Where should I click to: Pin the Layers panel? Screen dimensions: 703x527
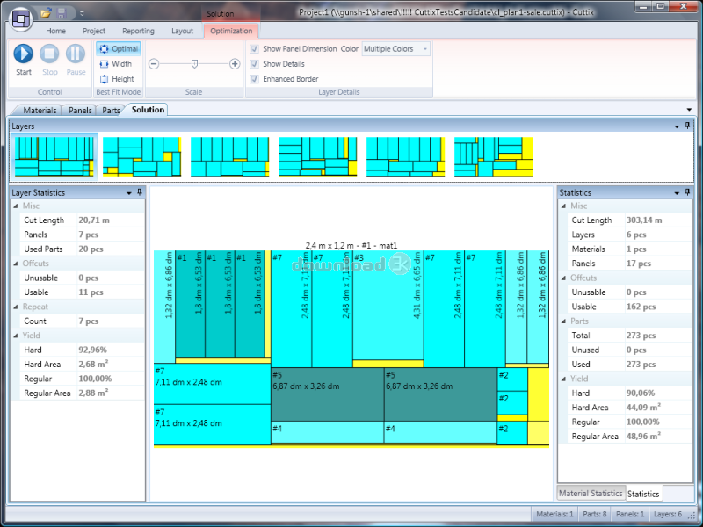click(x=687, y=126)
